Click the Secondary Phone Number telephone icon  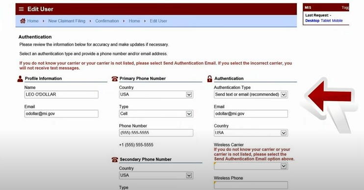click(115, 160)
